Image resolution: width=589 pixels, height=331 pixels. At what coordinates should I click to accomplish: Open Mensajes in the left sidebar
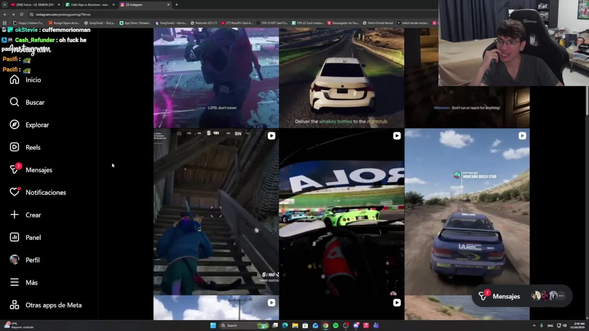pyautogui.click(x=31, y=170)
